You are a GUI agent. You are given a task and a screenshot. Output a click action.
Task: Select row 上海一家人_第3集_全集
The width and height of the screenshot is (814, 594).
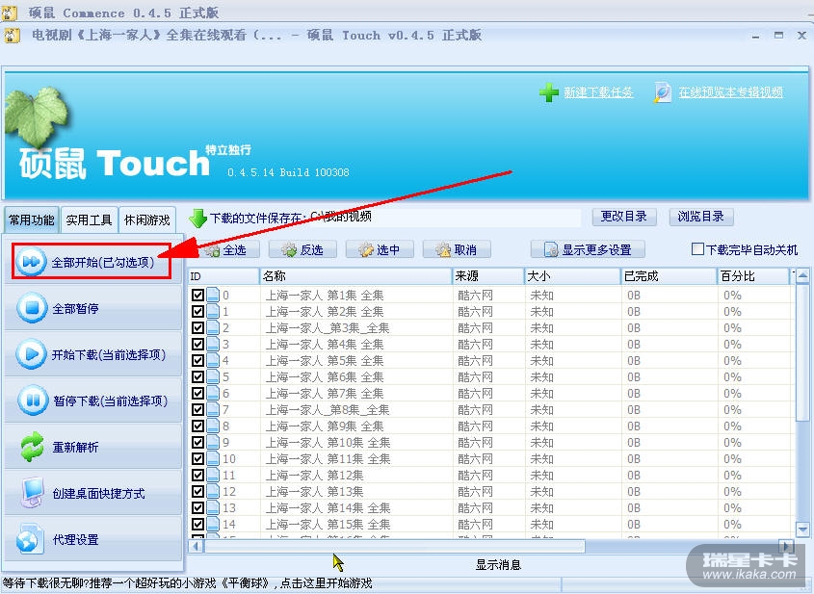[490, 328]
